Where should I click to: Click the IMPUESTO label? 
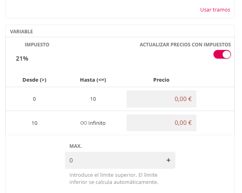[37, 45]
